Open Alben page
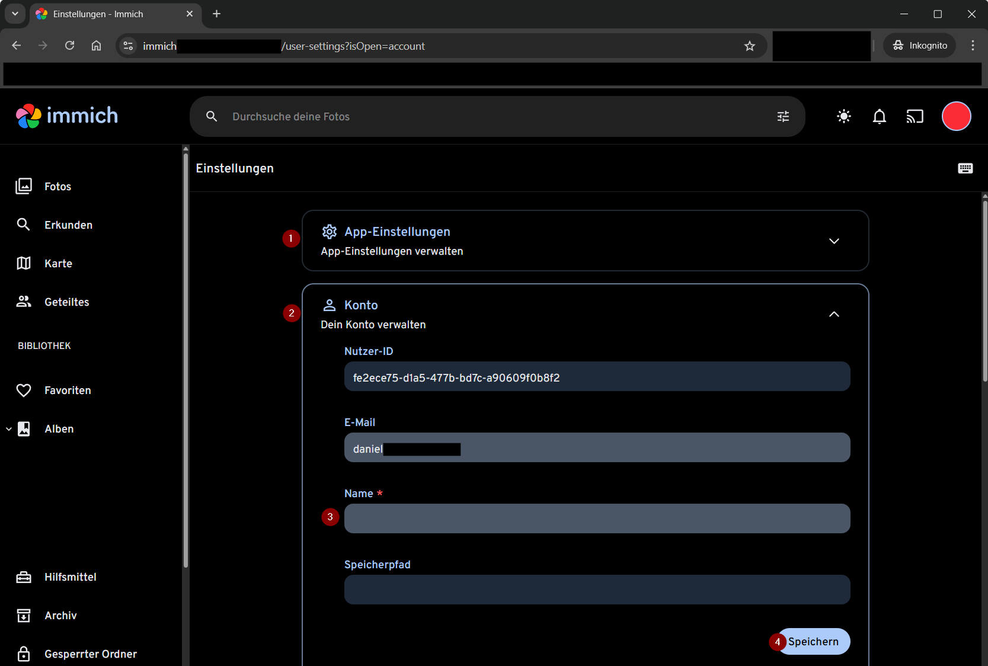988x666 pixels. (x=59, y=429)
